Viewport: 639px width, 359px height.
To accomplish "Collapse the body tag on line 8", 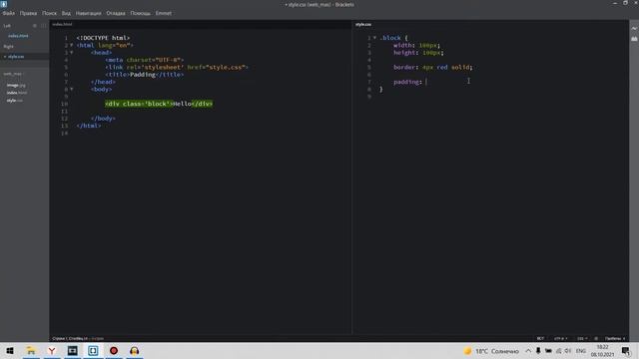I will point(72,89).
